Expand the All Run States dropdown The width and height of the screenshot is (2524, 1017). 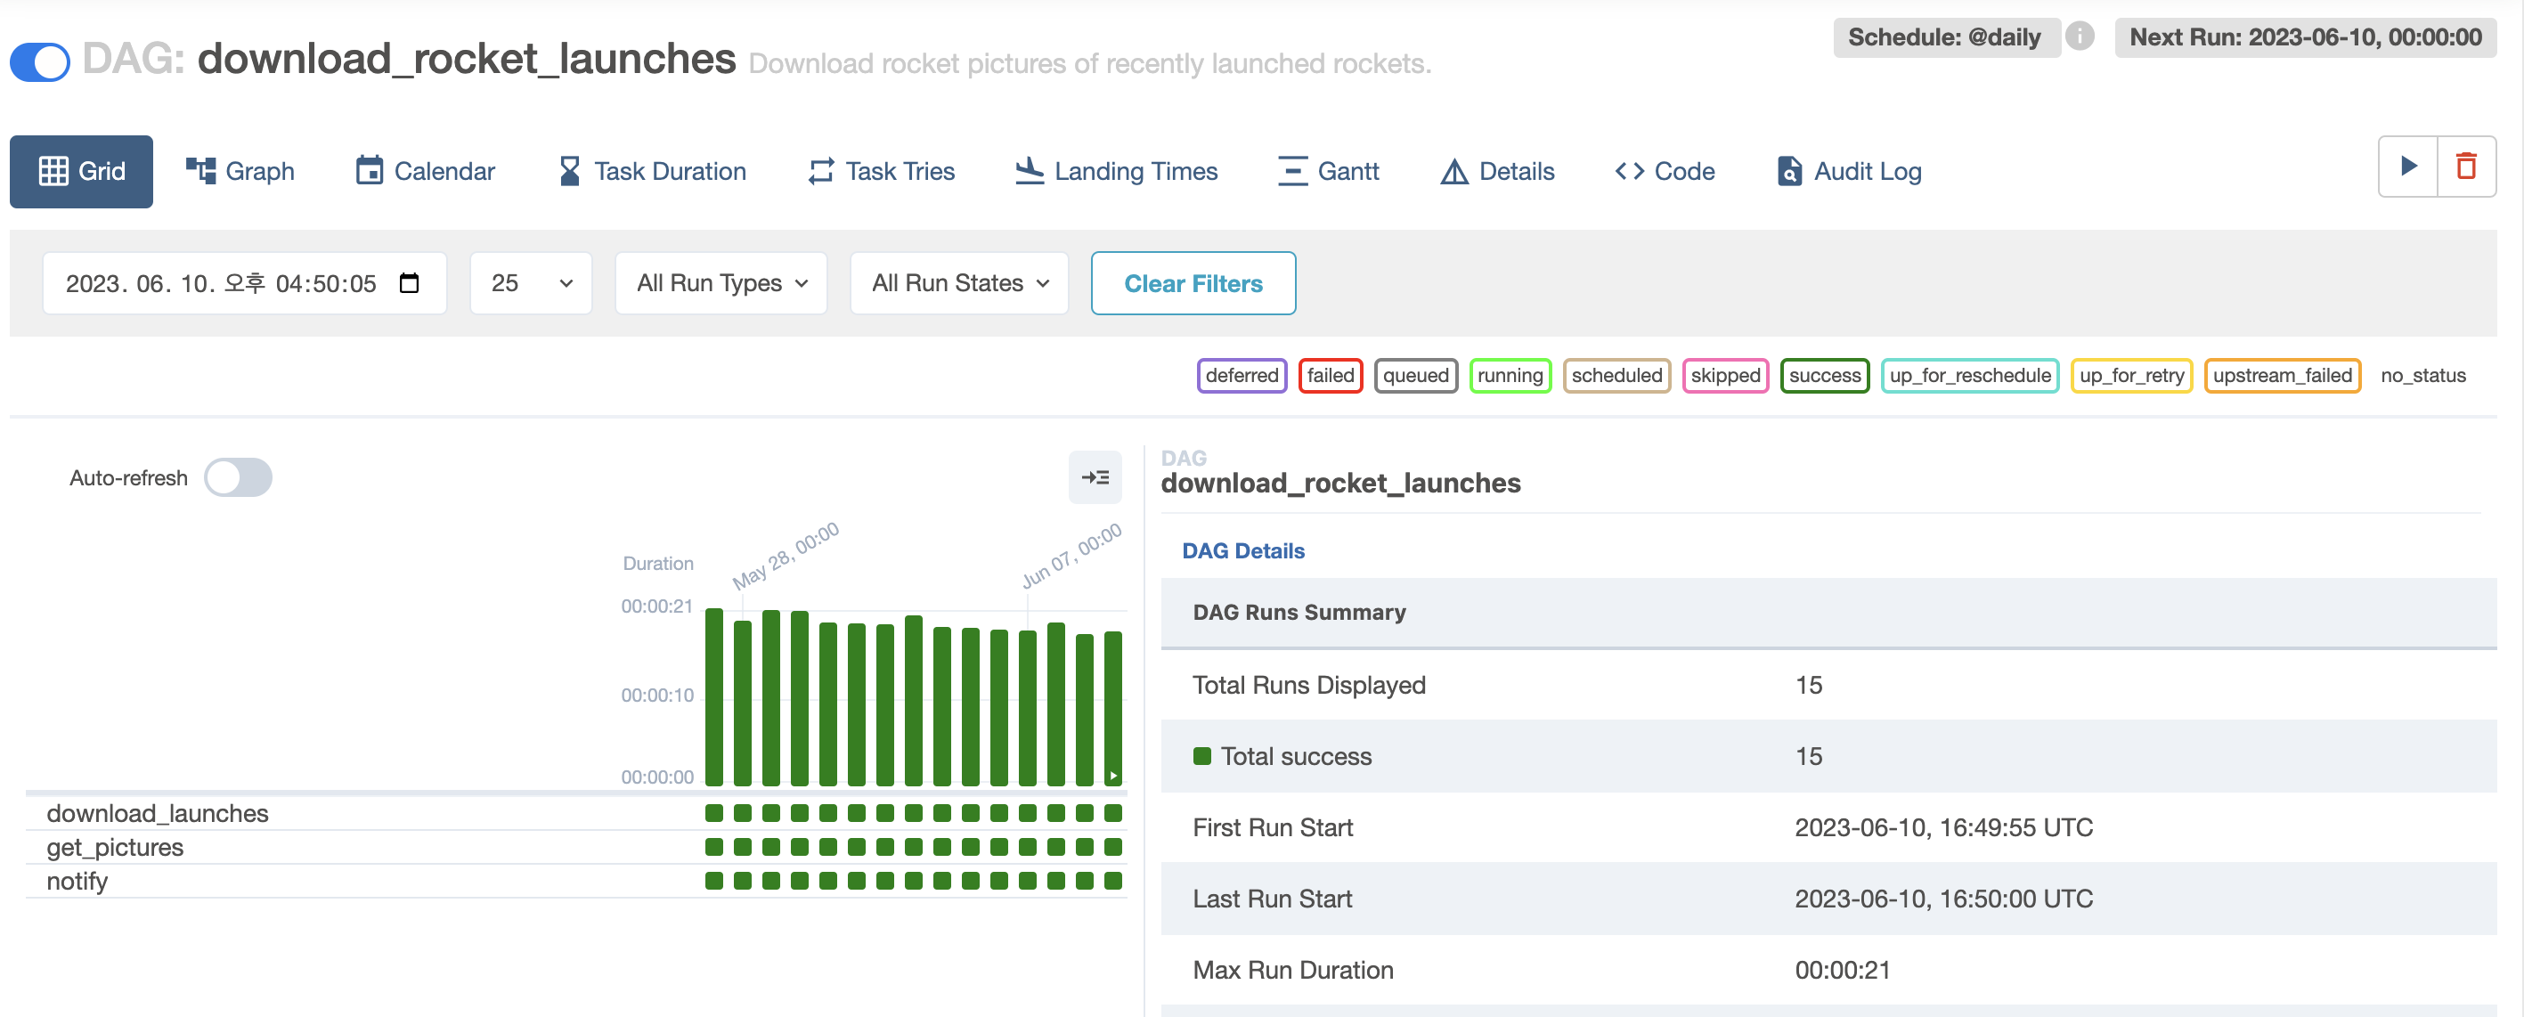958,283
